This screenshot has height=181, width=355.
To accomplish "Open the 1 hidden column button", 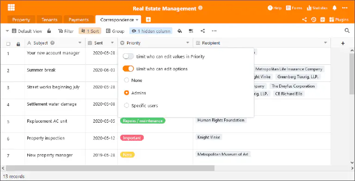I will point(151,31).
